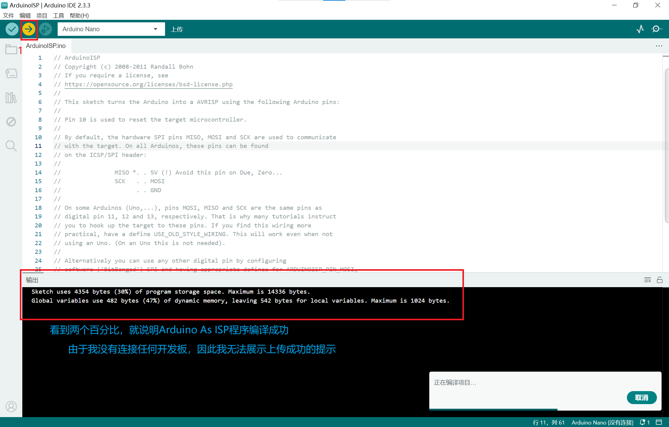669x427 pixels.
Task: Open the Boards Manager sidebar
Action: [x=11, y=73]
